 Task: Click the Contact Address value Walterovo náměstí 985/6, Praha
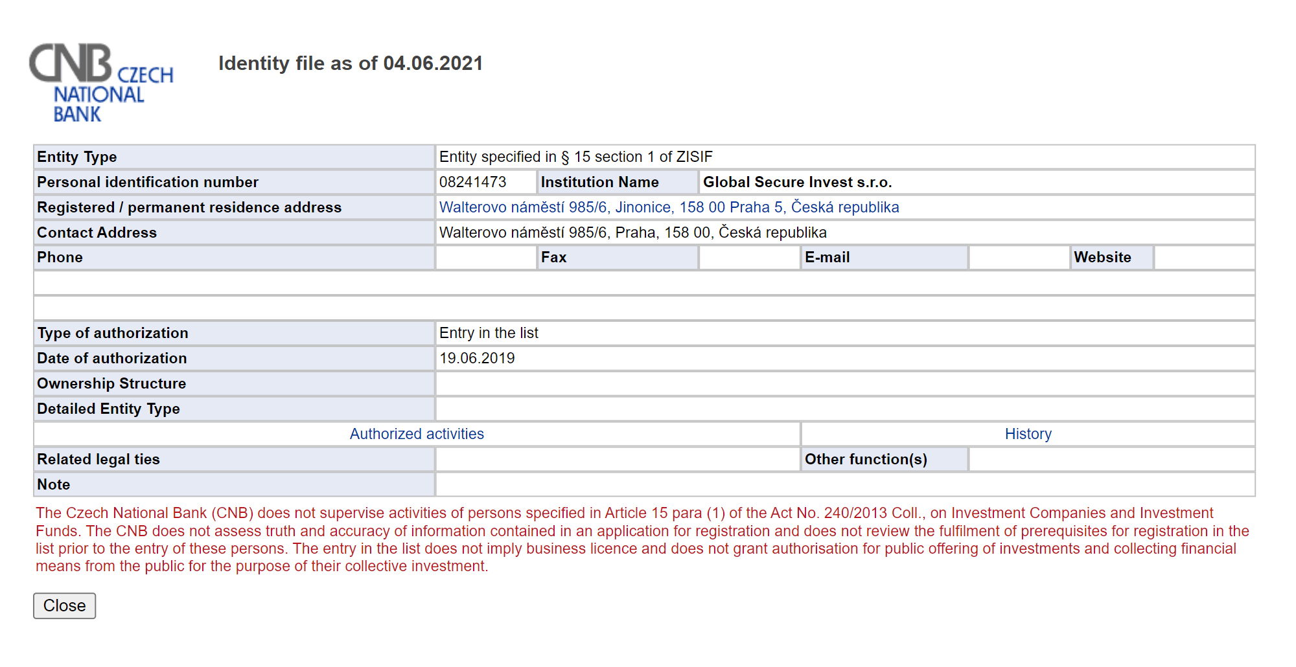[x=632, y=232]
